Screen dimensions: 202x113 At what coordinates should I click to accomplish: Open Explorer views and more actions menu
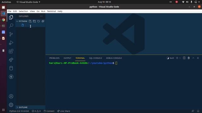(41, 16)
